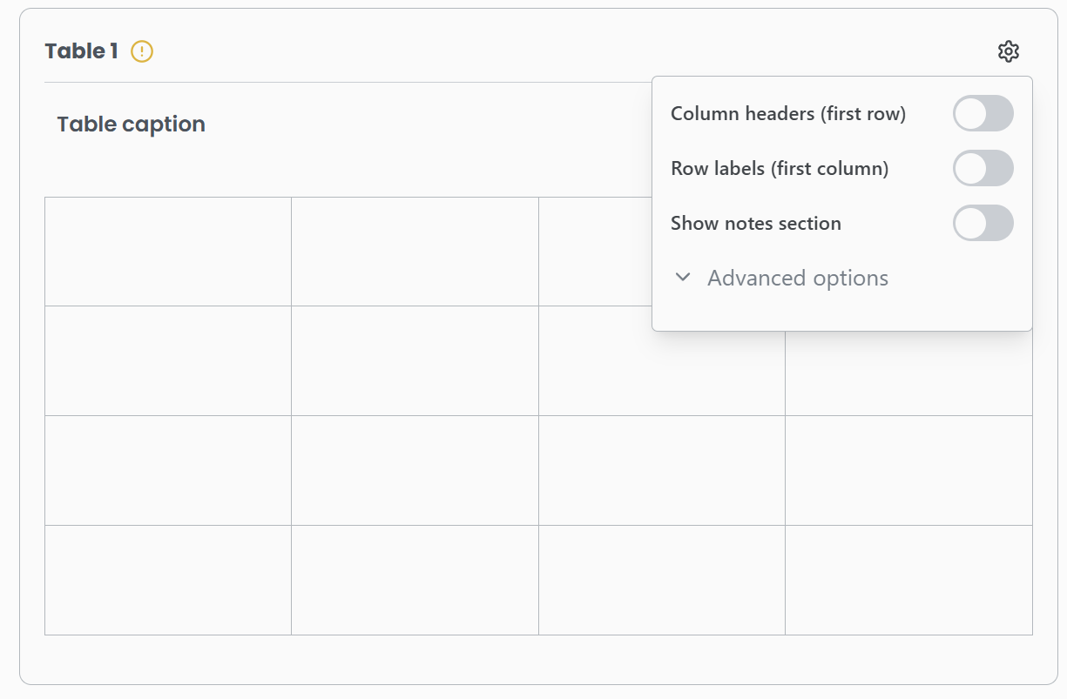
Task: Enable Column headers (first row) switch
Action: coord(983,114)
